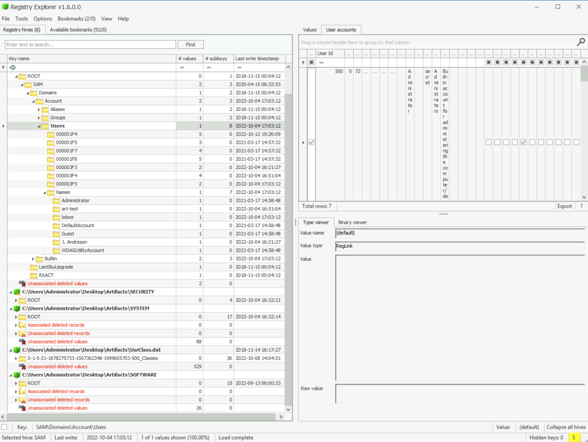Click Unassociated deleted records icon under SOFTWARE
The image size is (588, 442).
pyautogui.click(x=22, y=400)
